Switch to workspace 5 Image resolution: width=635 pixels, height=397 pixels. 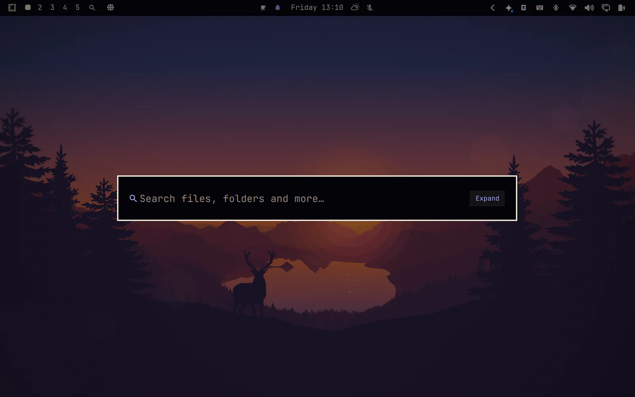pos(77,8)
